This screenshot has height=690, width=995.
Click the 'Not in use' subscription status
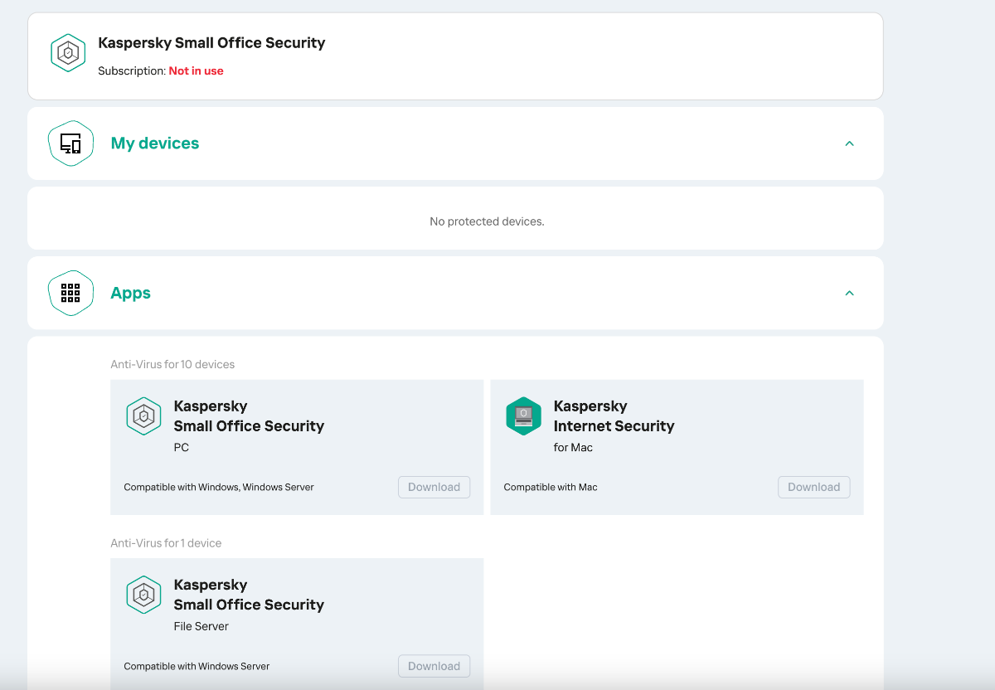(x=196, y=71)
